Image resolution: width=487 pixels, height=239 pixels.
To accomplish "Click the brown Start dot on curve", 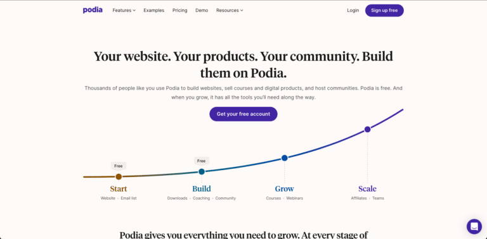I will 119,177.
